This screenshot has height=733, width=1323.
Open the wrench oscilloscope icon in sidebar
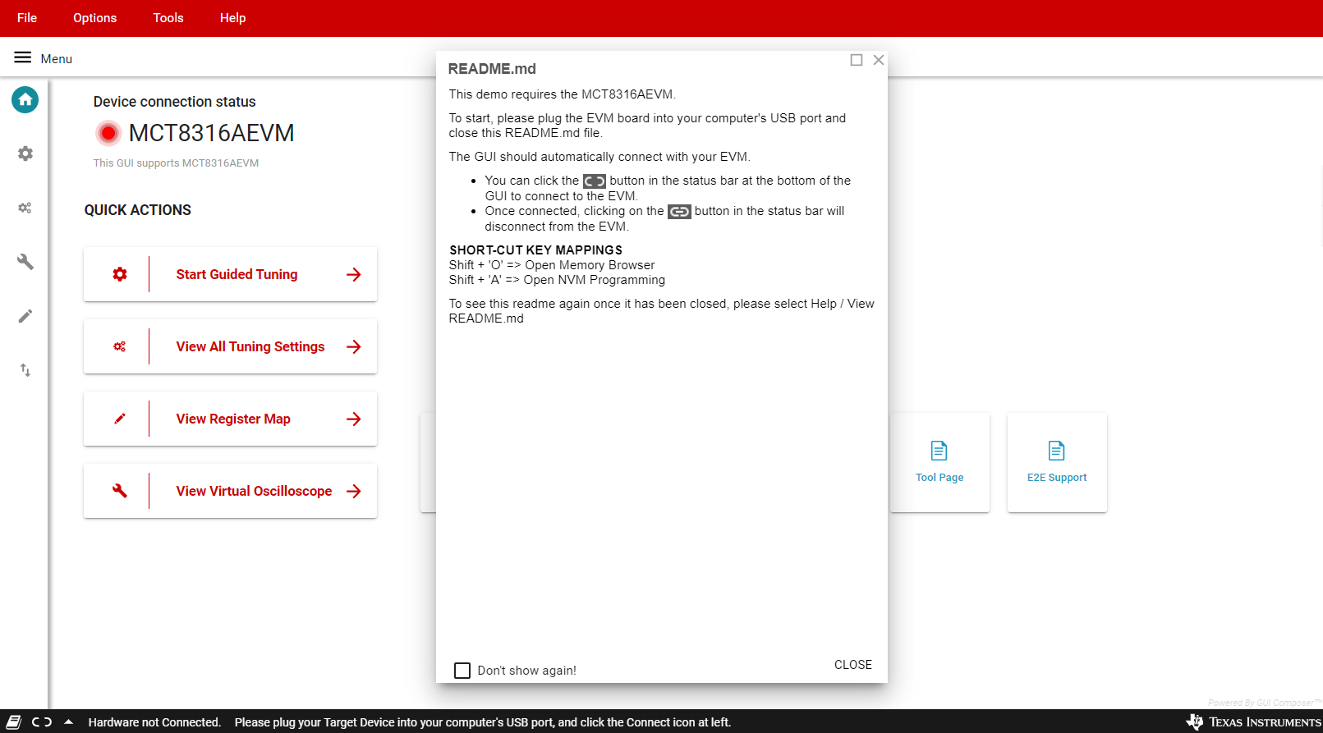[25, 262]
